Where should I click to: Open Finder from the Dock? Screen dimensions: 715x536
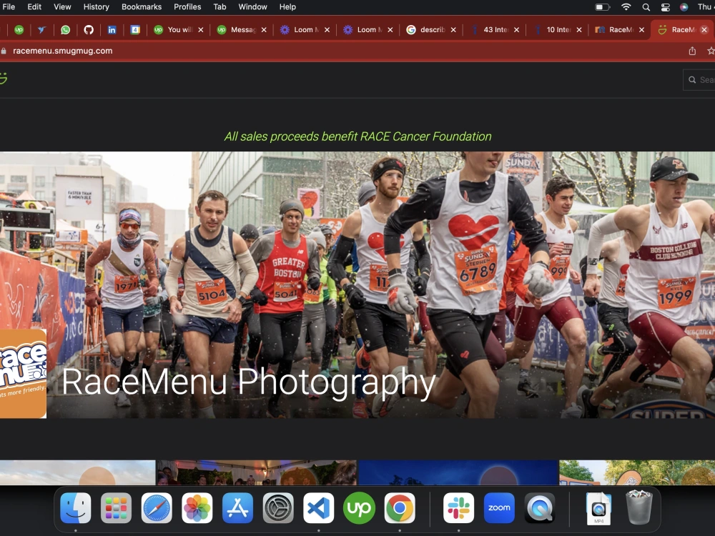[76, 507]
